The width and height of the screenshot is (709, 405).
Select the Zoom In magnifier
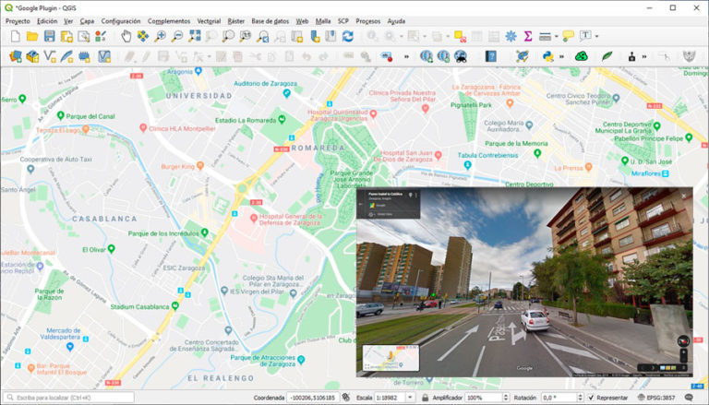(160, 36)
